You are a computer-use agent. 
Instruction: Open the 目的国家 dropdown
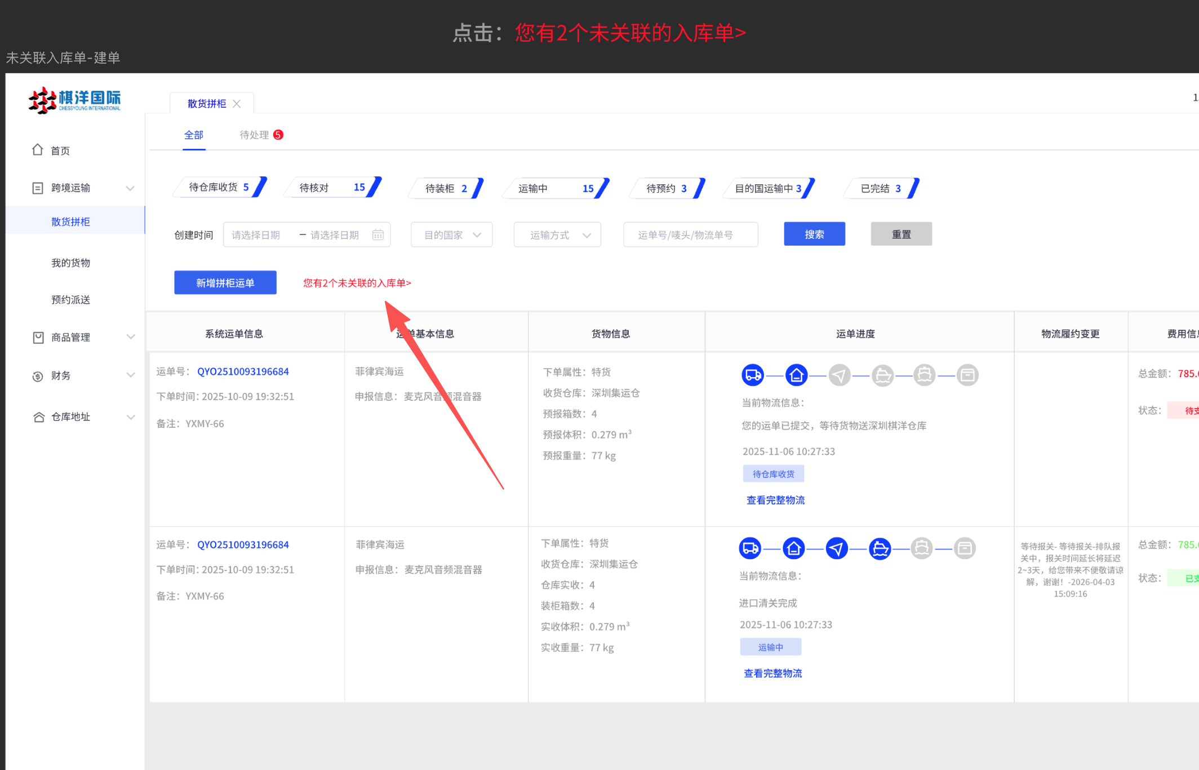point(451,234)
